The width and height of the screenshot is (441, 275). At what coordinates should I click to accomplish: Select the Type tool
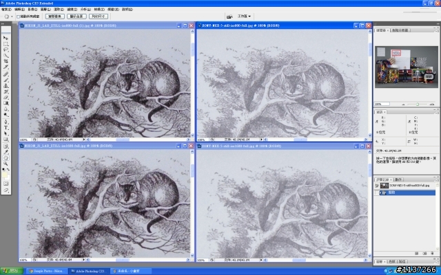click(x=6, y=128)
